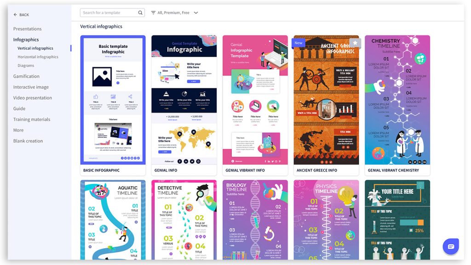Click the 'ANCIENT GREECE INFO' caption
The width and height of the screenshot is (471, 265).
[x=317, y=170]
